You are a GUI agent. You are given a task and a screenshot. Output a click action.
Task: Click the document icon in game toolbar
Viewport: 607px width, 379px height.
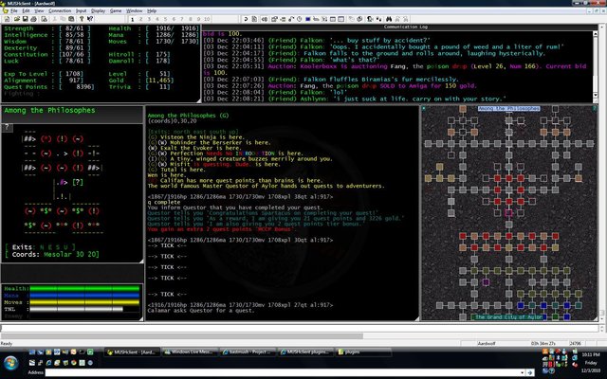tap(254, 19)
